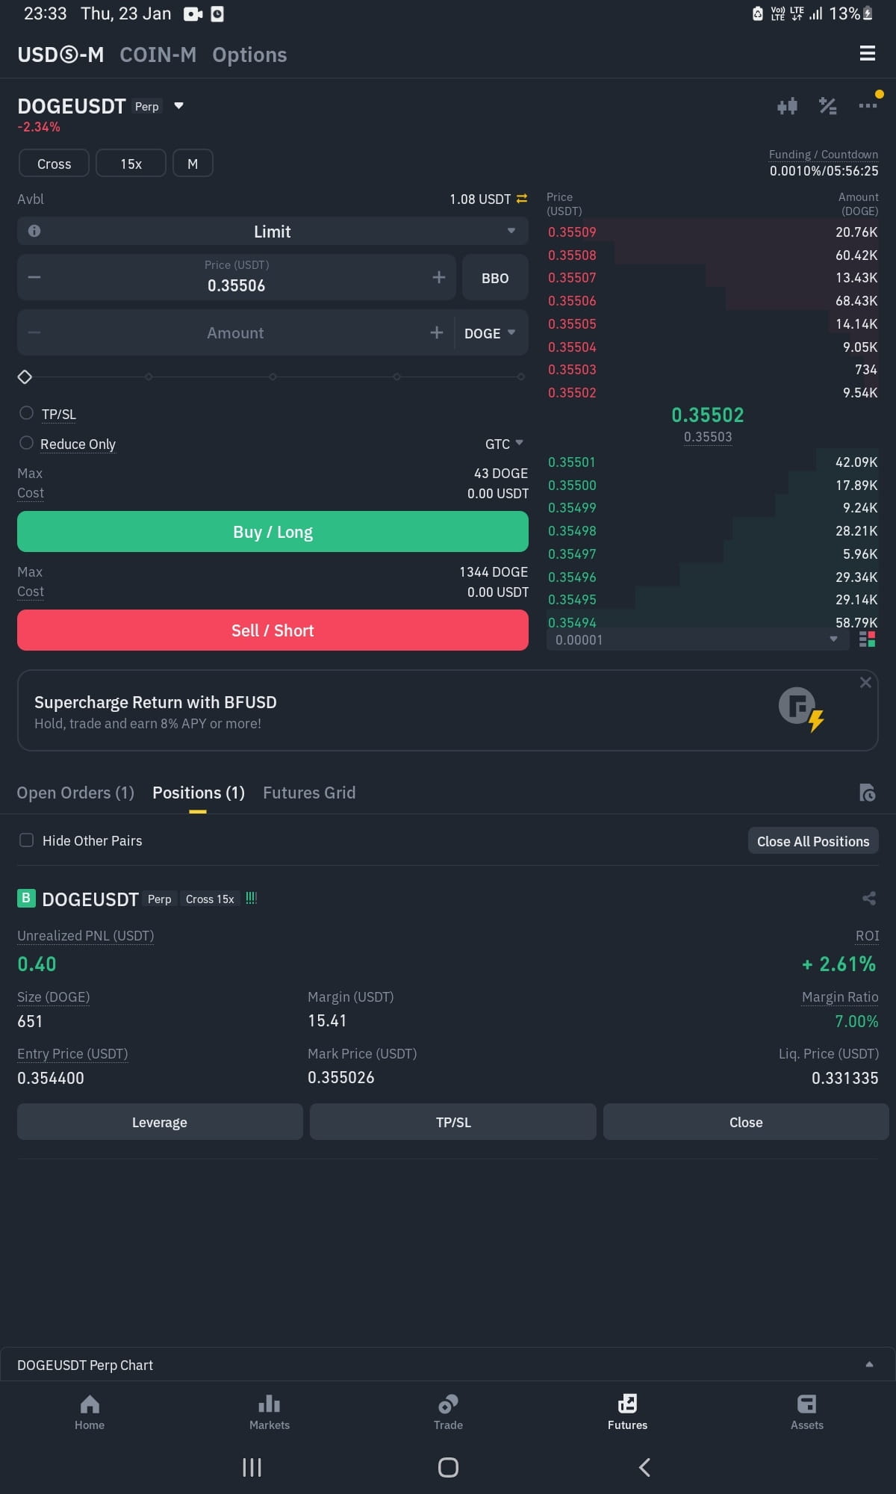Open the percentage calculator icon
Viewport: 896px width, 1494px height.
(827, 106)
